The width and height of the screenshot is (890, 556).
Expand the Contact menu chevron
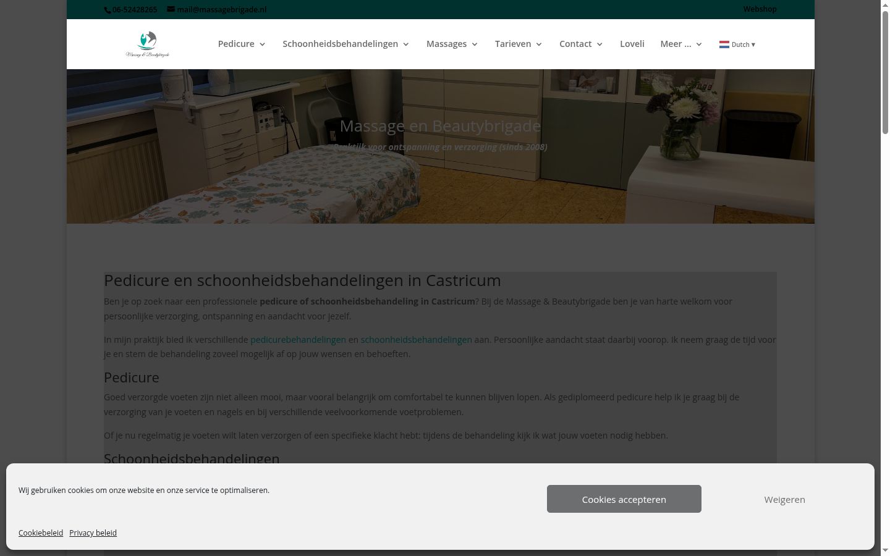coord(600,44)
